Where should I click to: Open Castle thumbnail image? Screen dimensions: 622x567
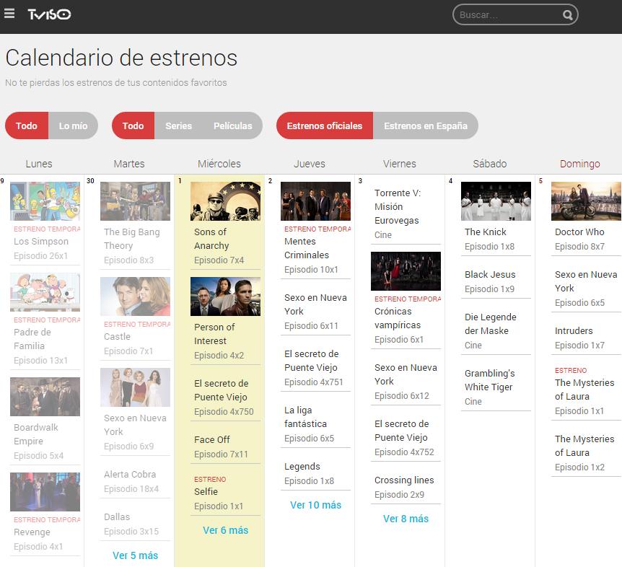pos(135,296)
